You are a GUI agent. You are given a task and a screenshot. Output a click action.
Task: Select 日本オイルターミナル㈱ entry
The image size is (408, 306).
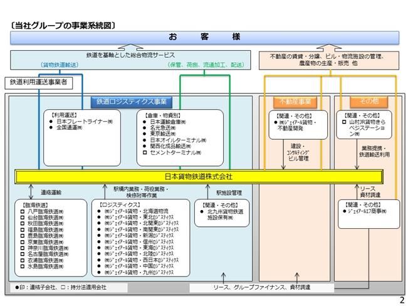(174, 140)
